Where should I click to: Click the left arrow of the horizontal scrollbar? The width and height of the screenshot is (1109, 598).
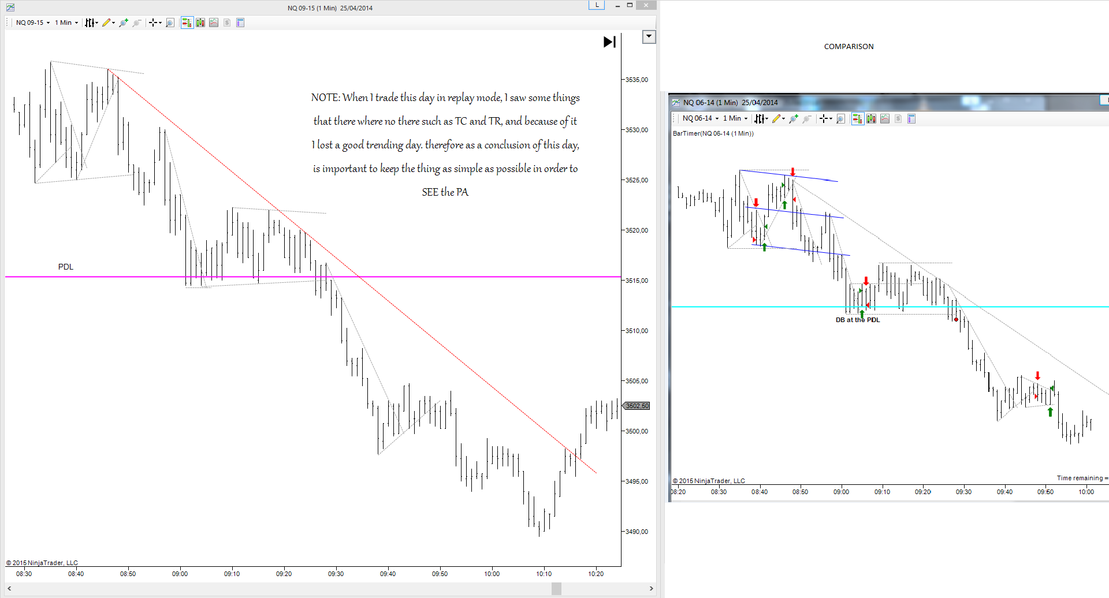coord(9,589)
